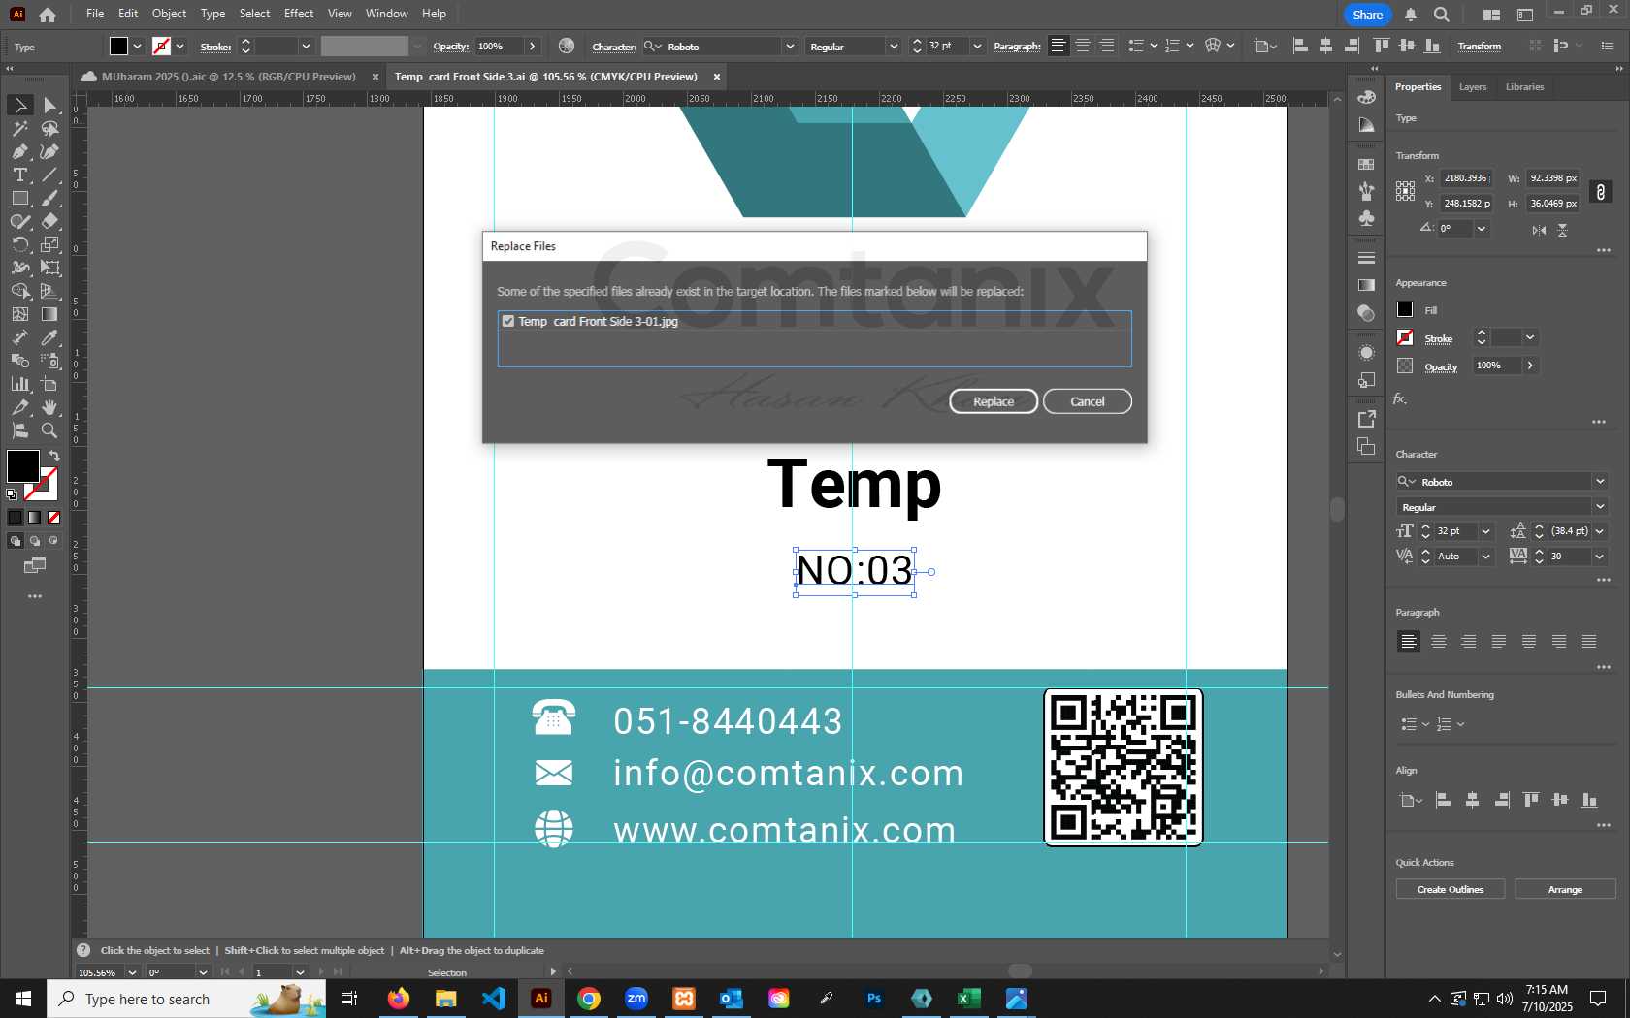Switch to the Layers panel tab

click(x=1473, y=87)
